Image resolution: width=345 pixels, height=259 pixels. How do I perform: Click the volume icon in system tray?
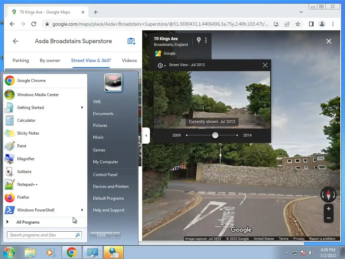coord(311,253)
